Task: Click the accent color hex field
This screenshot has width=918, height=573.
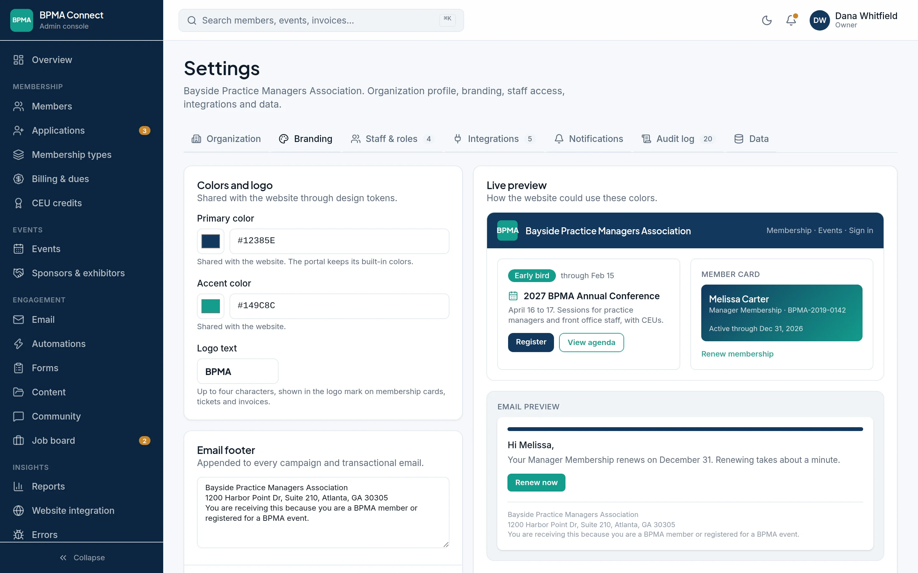Action: 339,306
